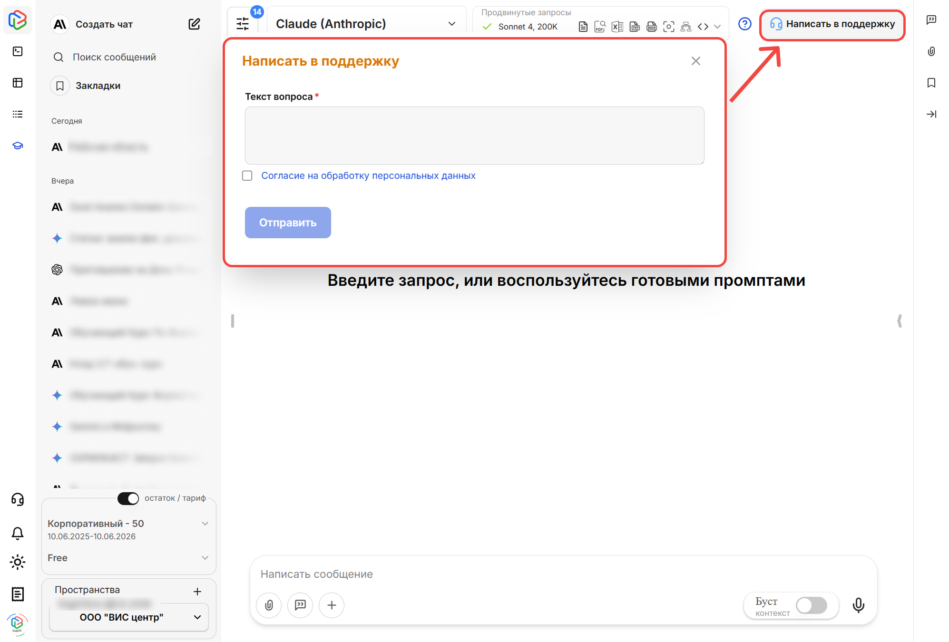
Task: Check the personal data consent checkbox
Action: pos(247,175)
